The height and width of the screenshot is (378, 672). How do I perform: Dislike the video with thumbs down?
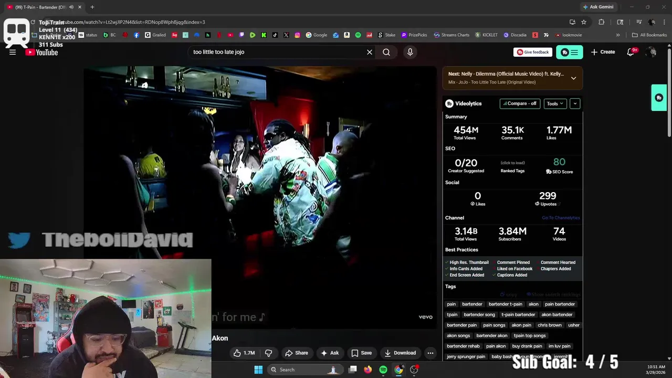(x=268, y=353)
